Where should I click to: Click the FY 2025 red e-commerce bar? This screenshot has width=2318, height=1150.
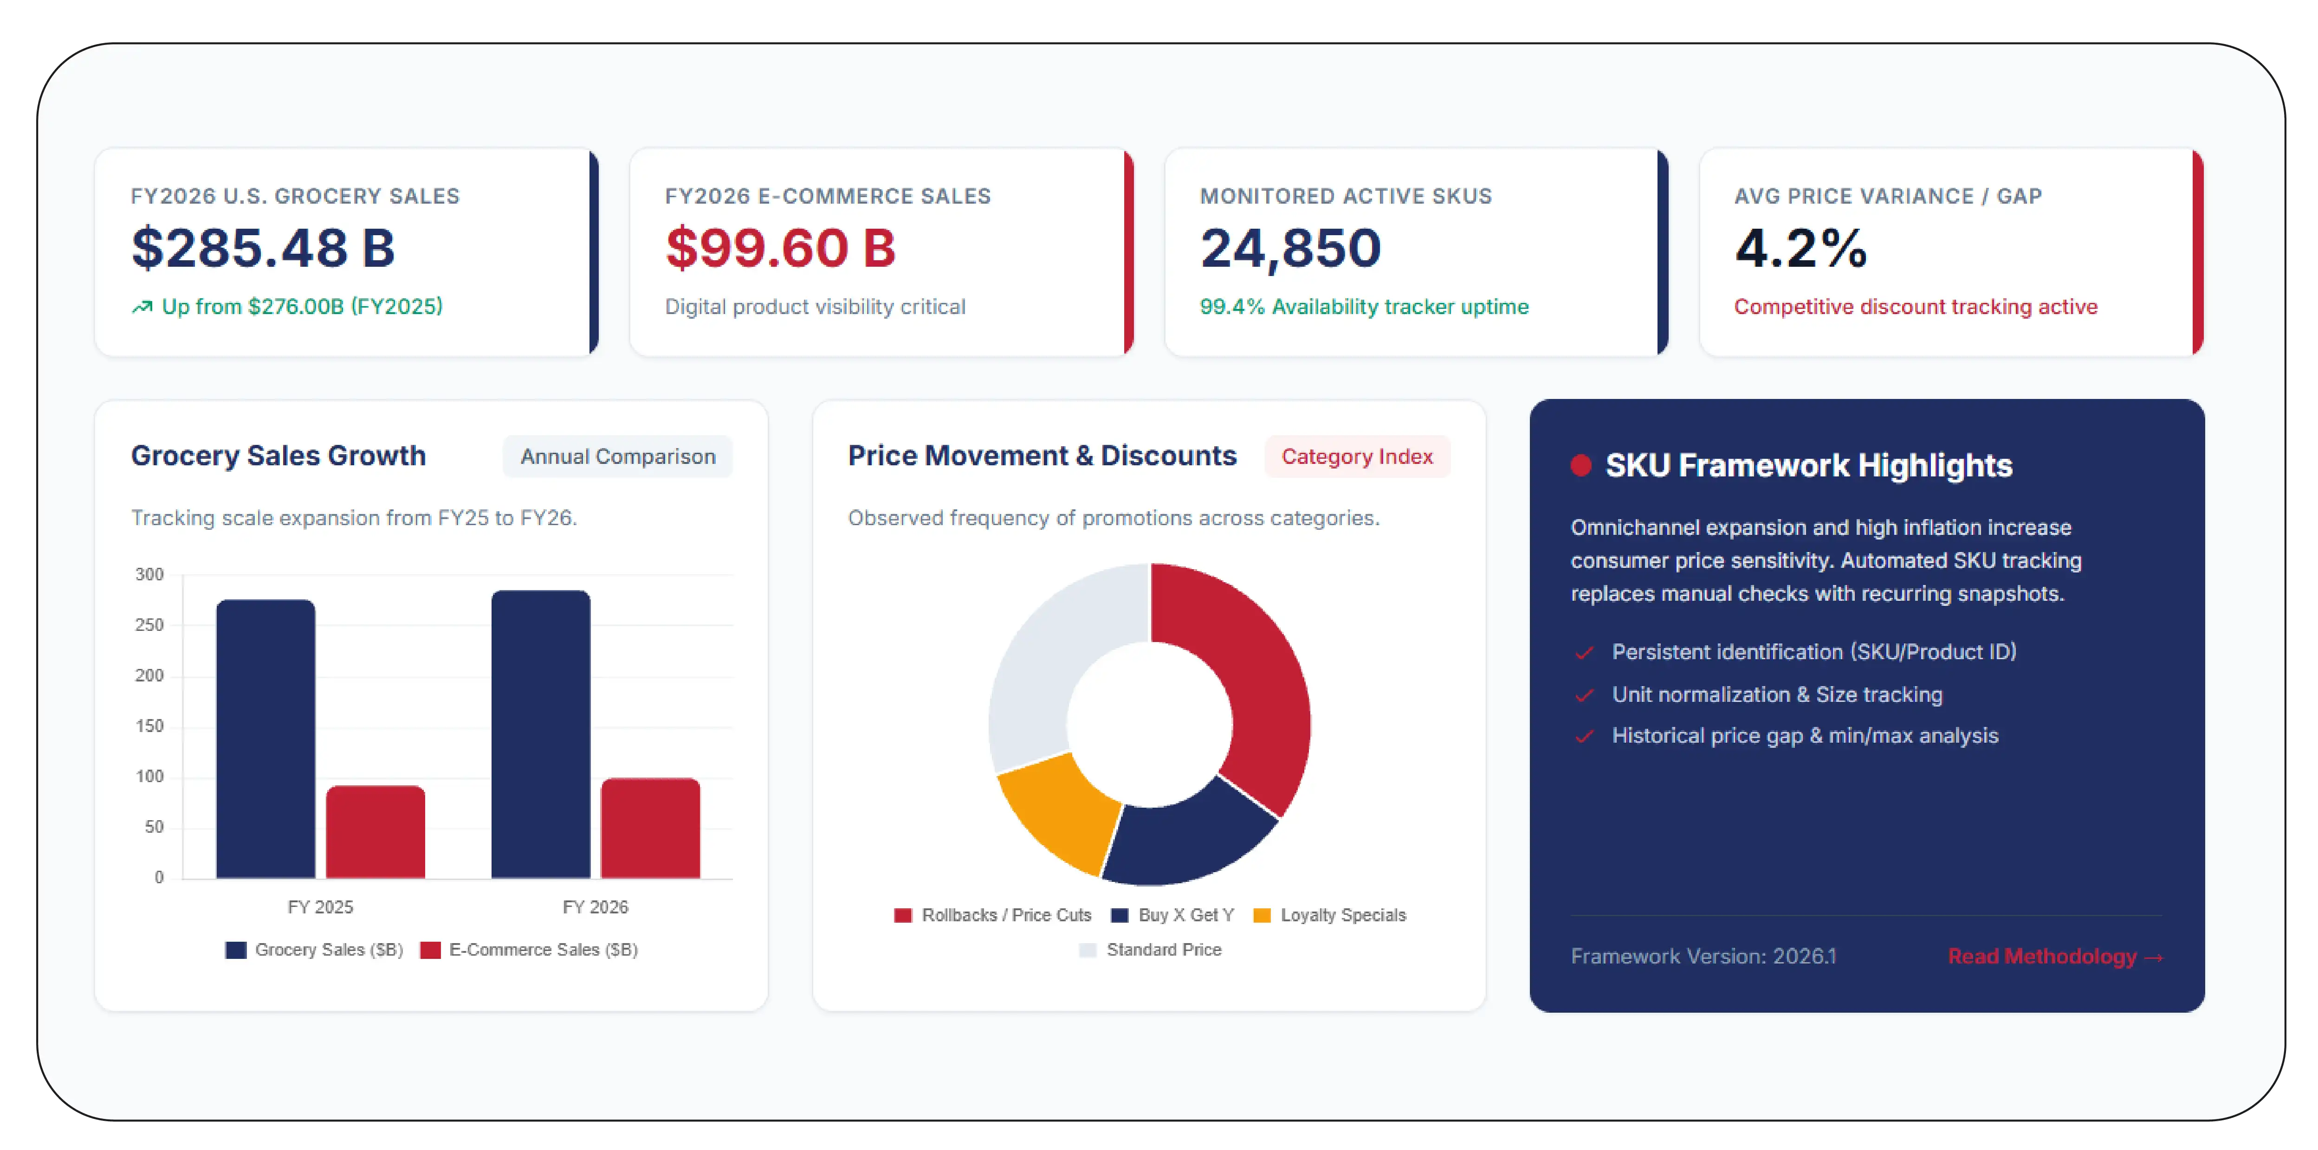375,832
